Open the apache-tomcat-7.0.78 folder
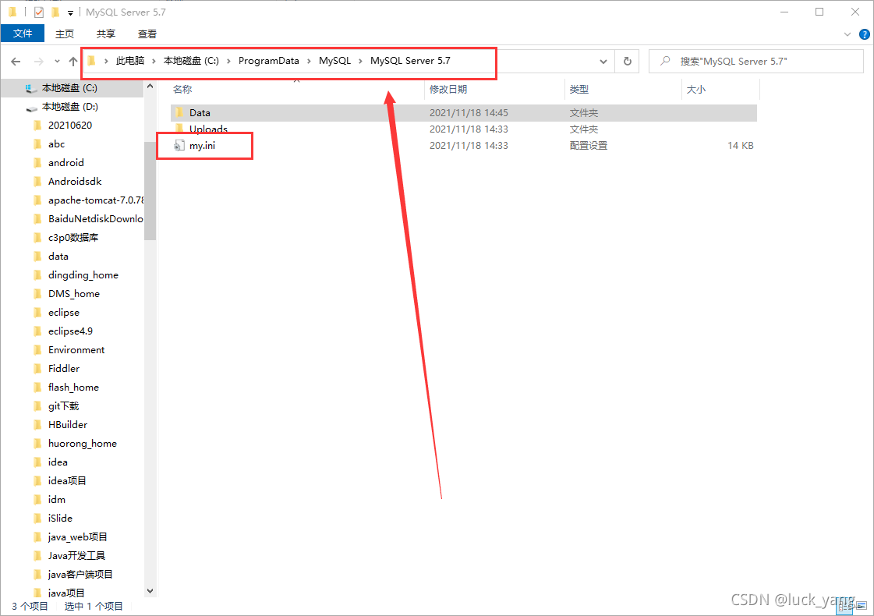Viewport: 874px width, 616px height. click(96, 200)
